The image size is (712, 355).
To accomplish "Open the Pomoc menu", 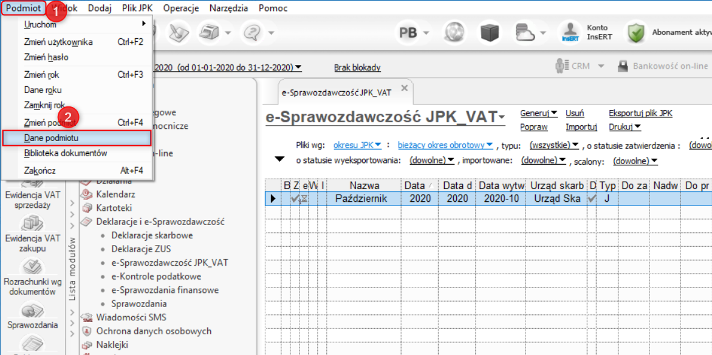I will tap(273, 8).
